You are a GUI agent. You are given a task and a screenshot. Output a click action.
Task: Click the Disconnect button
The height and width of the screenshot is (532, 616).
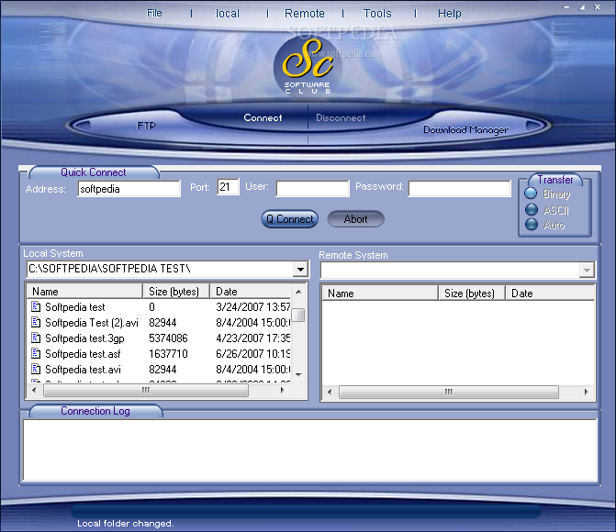(x=341, y=117)
